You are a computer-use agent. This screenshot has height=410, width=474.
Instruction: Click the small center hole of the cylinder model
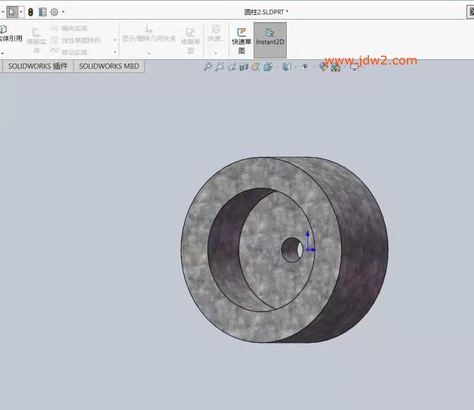(x=291, y=250)
